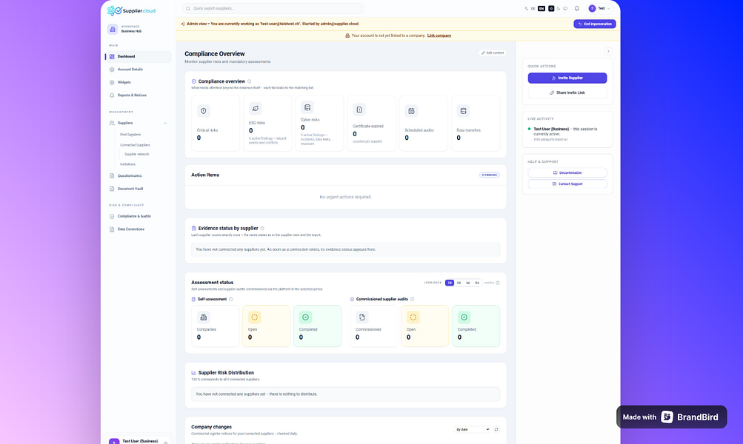
Task: Click the Data transfers tile icon
Action: pos(463,111)
